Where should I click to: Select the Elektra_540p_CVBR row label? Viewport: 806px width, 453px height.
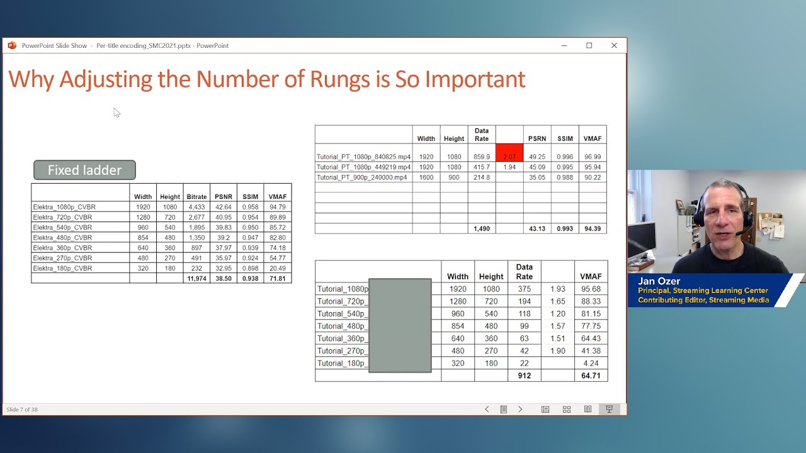pyautogui.click(x=62, y=227)
